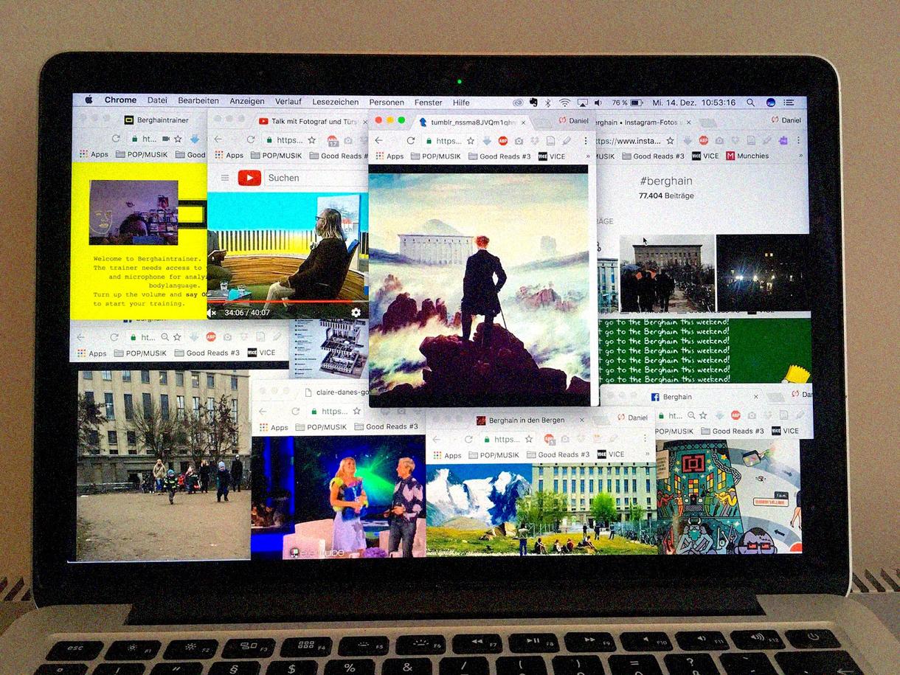Screen dimensions: 900x675
Task: Click Daniel profile button in tumblr window
Action: click(573, 121)
